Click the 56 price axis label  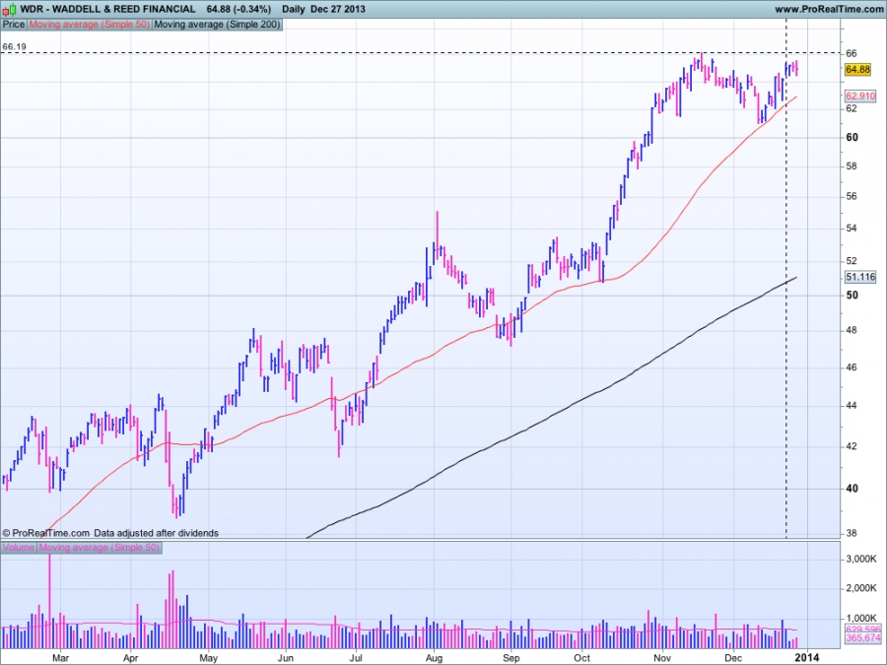click(852, 196)
